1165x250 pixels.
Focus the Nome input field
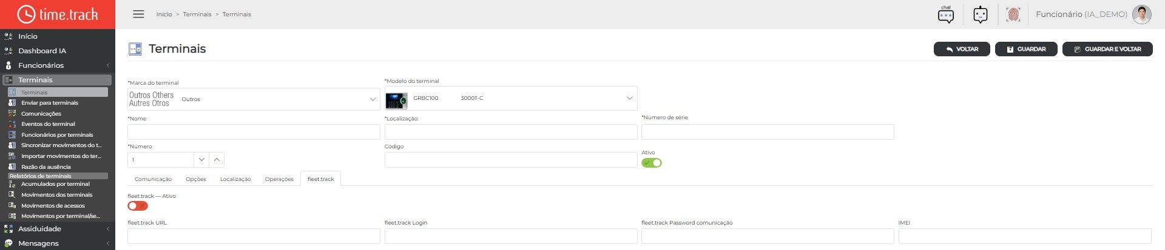[254, 132]
